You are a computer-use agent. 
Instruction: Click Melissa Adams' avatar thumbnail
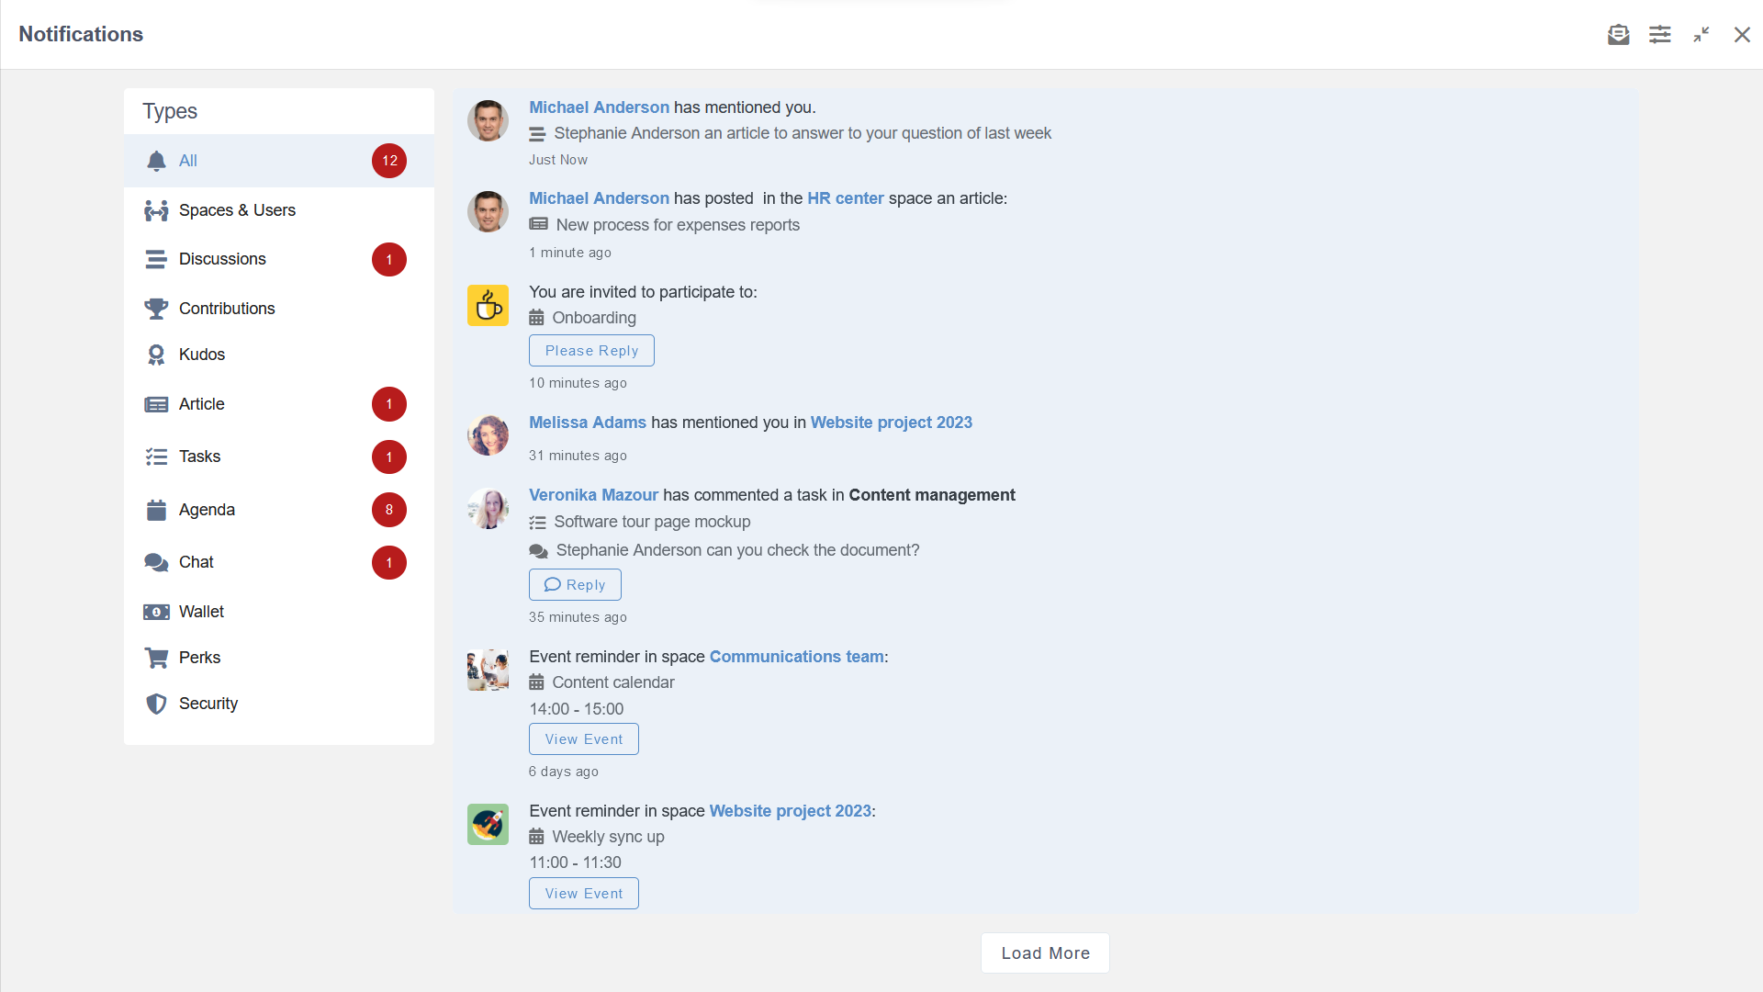pyautogui.click(x=488, y=435)
